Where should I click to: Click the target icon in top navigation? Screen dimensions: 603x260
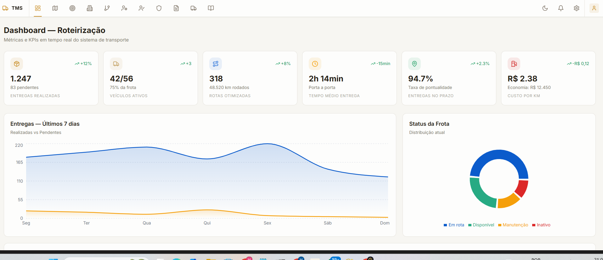(x=72, y=8)
